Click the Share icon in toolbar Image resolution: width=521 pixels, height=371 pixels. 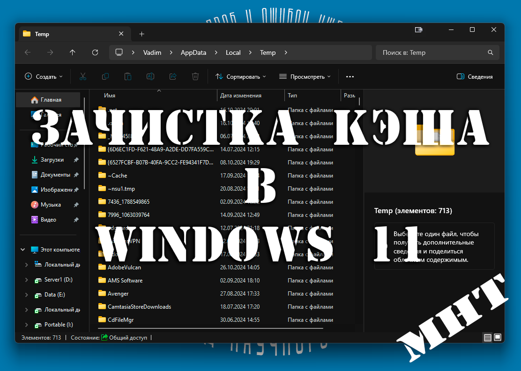coord(173,77)
